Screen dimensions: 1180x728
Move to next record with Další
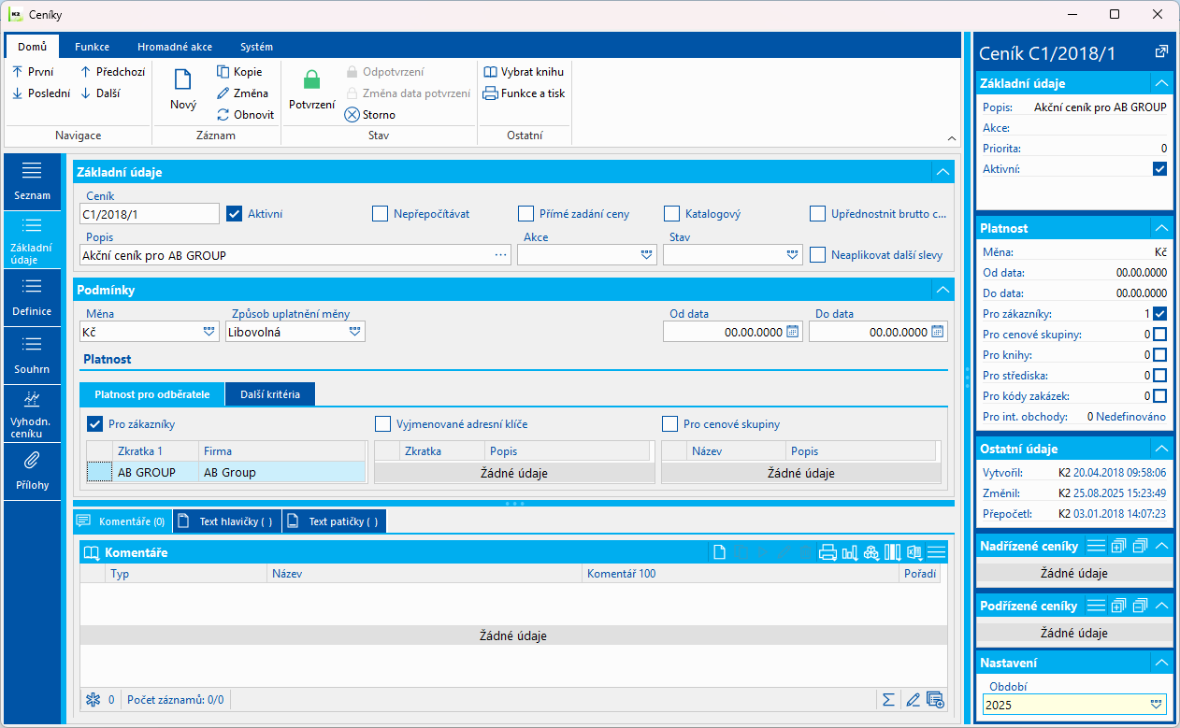pyautogui.click(x=99, y=93)
